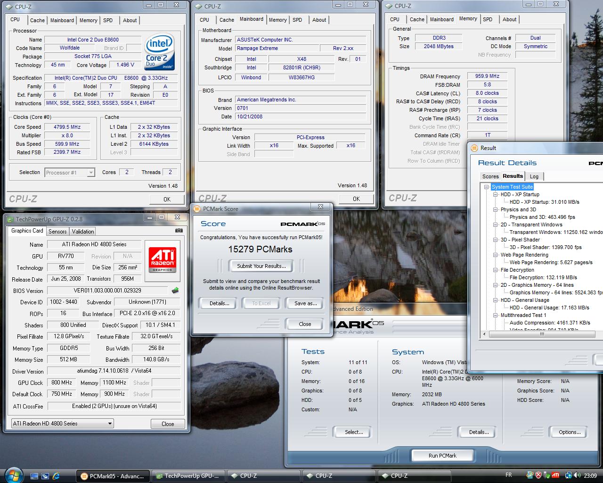Screen dimensions: 603x483
Task: Click TechPowerUp GPU-Z taskbar button
Action: [x=188, y=476]
